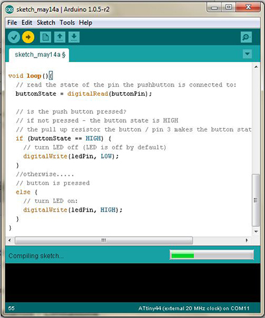Click the digitalRead(buttonPin) line
The width and height of the screenshot is (265, 318).
(83, 94)
